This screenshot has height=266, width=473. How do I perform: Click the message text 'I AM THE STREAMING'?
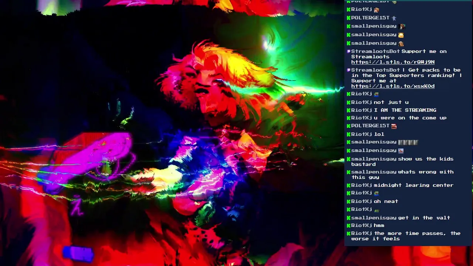[x=405, y=110]
